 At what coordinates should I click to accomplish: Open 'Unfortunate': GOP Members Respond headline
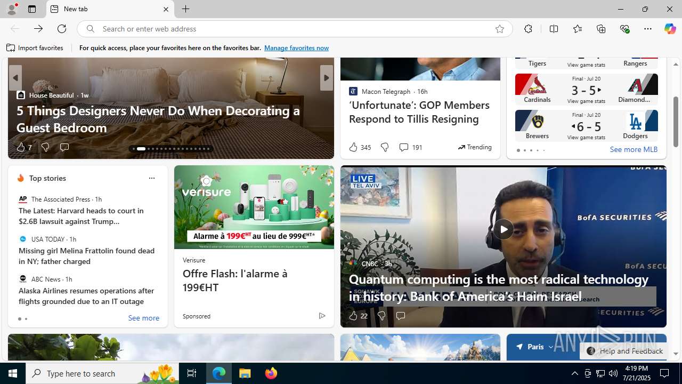pos(419,112)
